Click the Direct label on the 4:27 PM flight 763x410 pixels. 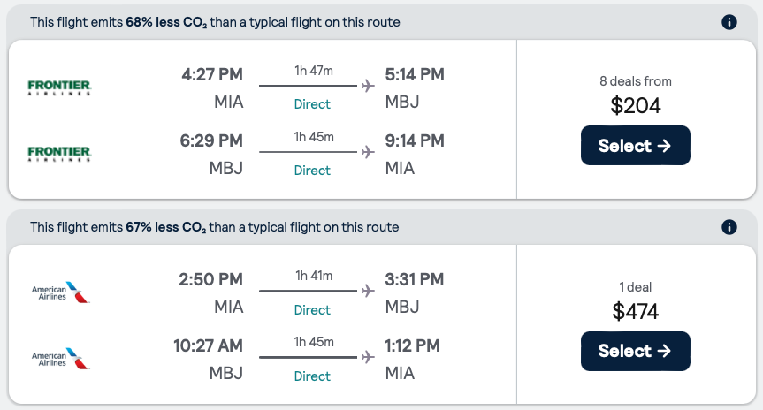point(312,104)
